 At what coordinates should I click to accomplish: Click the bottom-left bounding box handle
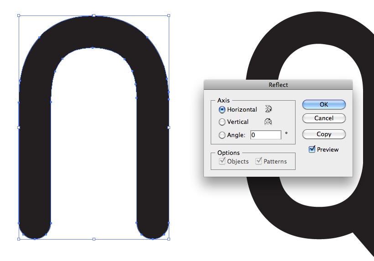(x=19, y=239)
